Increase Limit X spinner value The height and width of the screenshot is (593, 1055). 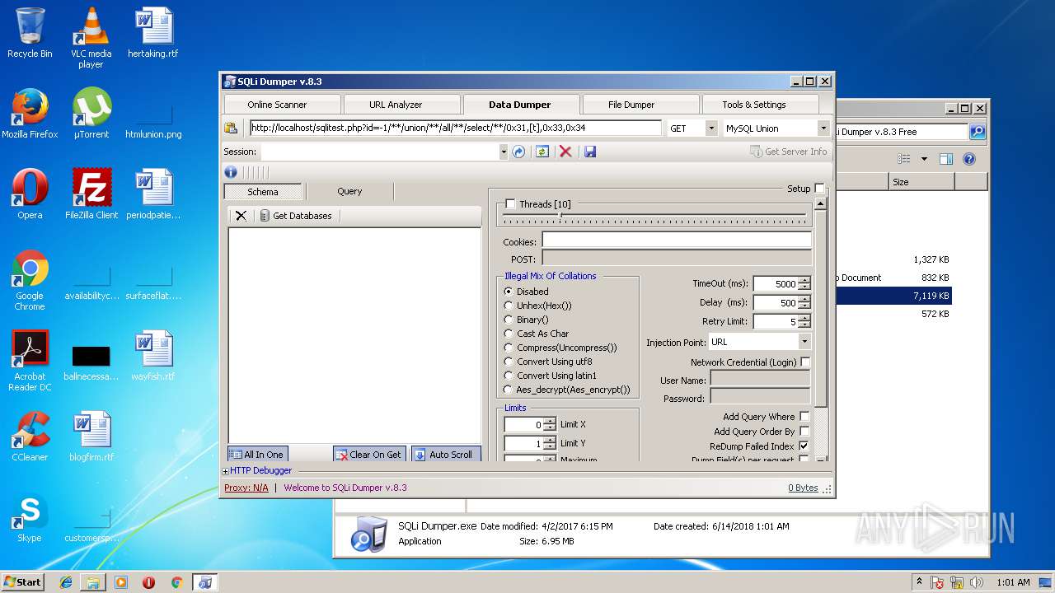point(550,421)
